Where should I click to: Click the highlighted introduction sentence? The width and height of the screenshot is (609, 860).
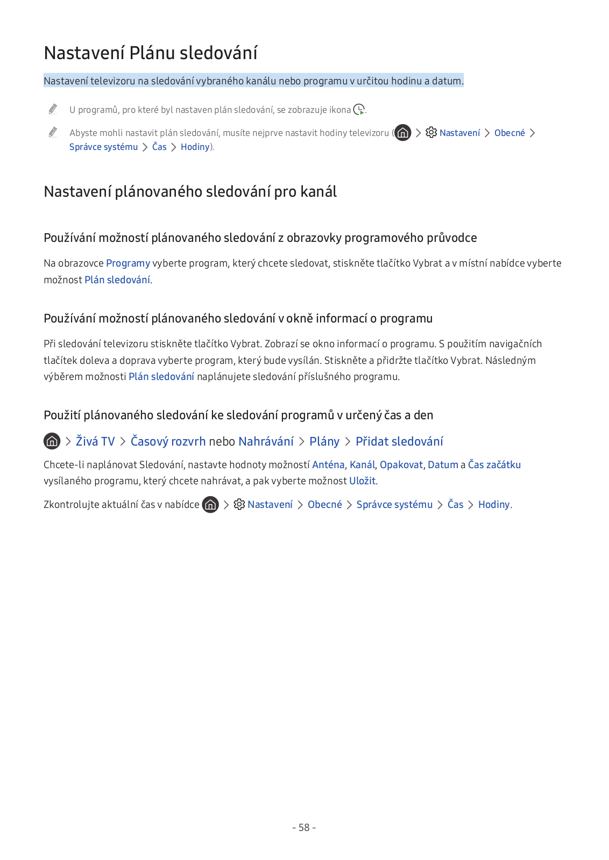[253, 81]
